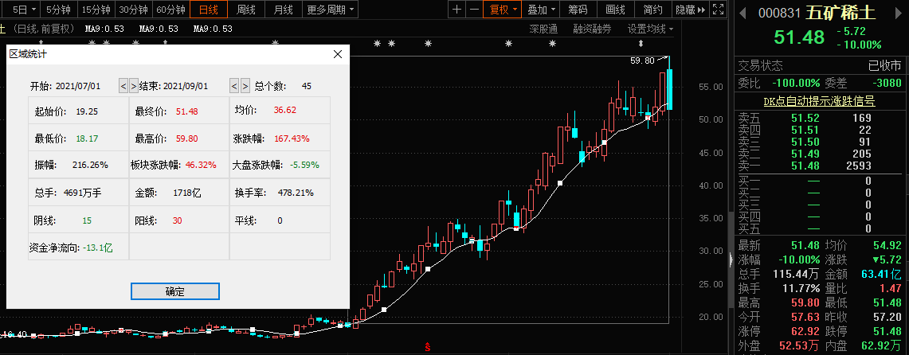
Task: Toggle the 筹码 chip distribution view
Action: 578,10
